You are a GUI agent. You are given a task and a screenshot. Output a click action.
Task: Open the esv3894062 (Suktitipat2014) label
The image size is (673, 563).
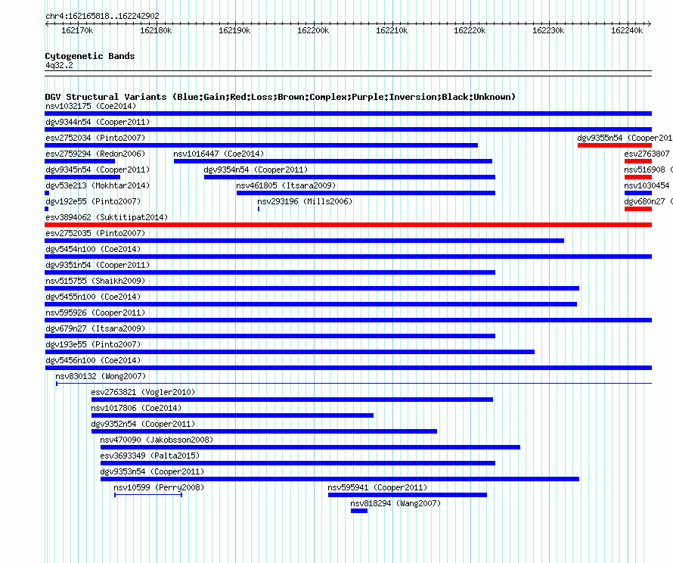(107, 217)
